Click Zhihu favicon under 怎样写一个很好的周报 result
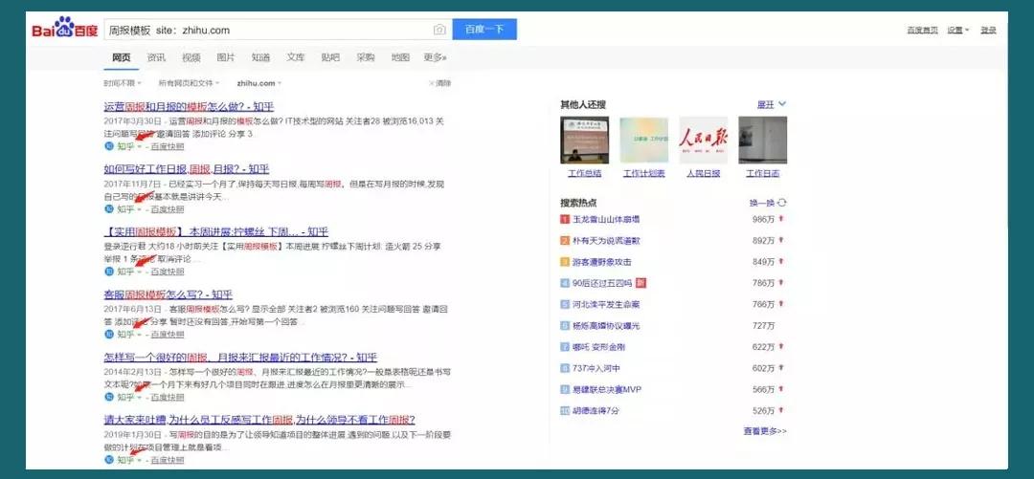1034x479 pixels. tap(109, 398)
